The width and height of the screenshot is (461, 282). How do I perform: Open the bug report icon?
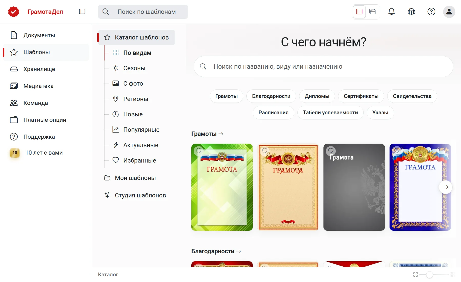(411, 12)
